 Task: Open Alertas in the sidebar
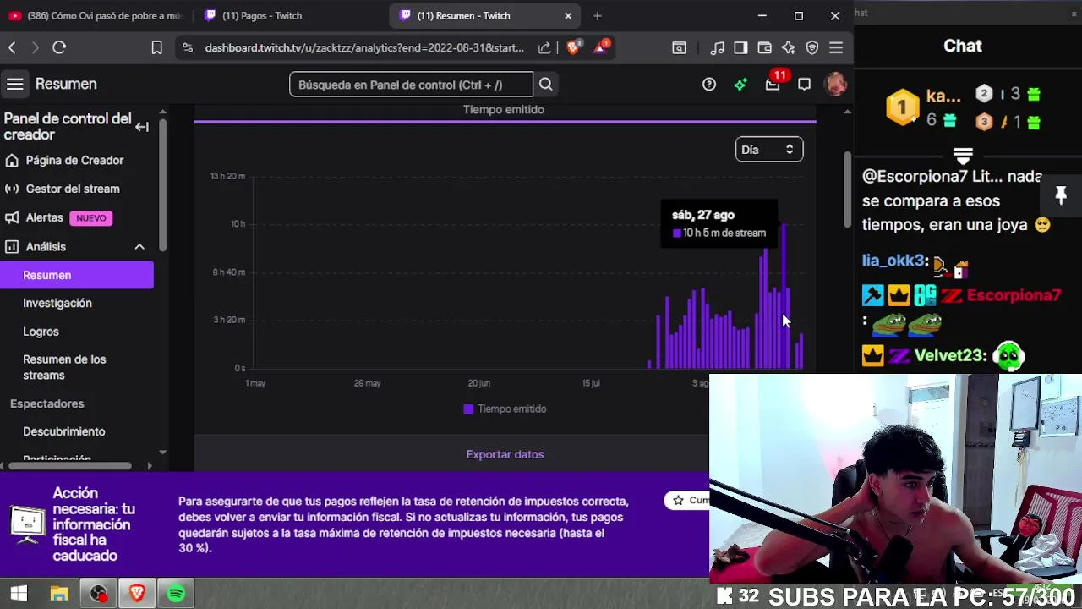pos(44,217)
